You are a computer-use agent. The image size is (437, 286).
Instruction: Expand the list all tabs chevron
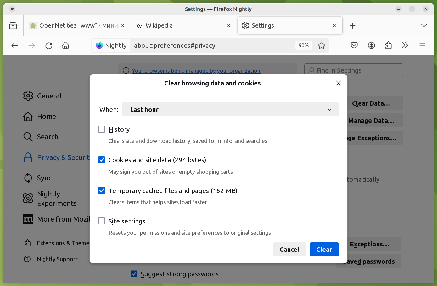[x=424, y=25]
